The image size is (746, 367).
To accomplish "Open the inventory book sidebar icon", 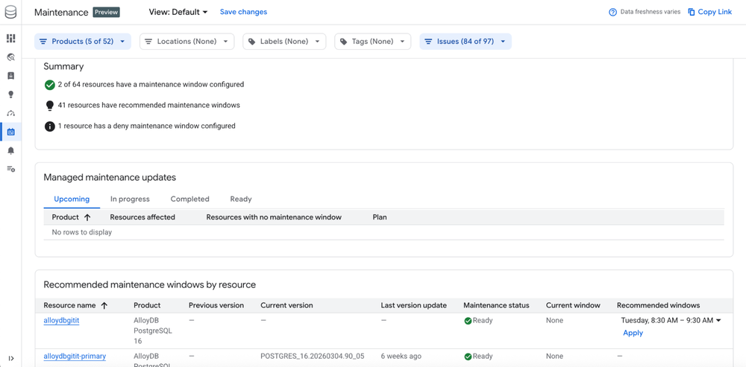I will point(11,75).
